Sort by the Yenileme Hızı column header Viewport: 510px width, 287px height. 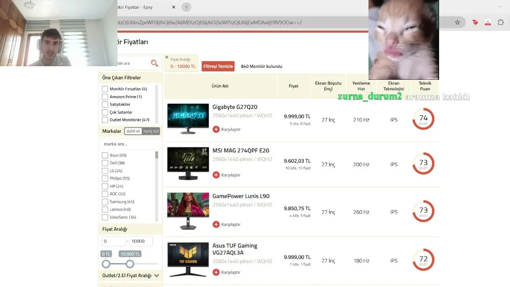[361, 86]
